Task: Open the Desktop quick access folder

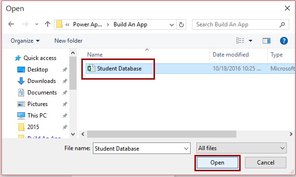Action: pyautogui.click(x=38, y=70)
